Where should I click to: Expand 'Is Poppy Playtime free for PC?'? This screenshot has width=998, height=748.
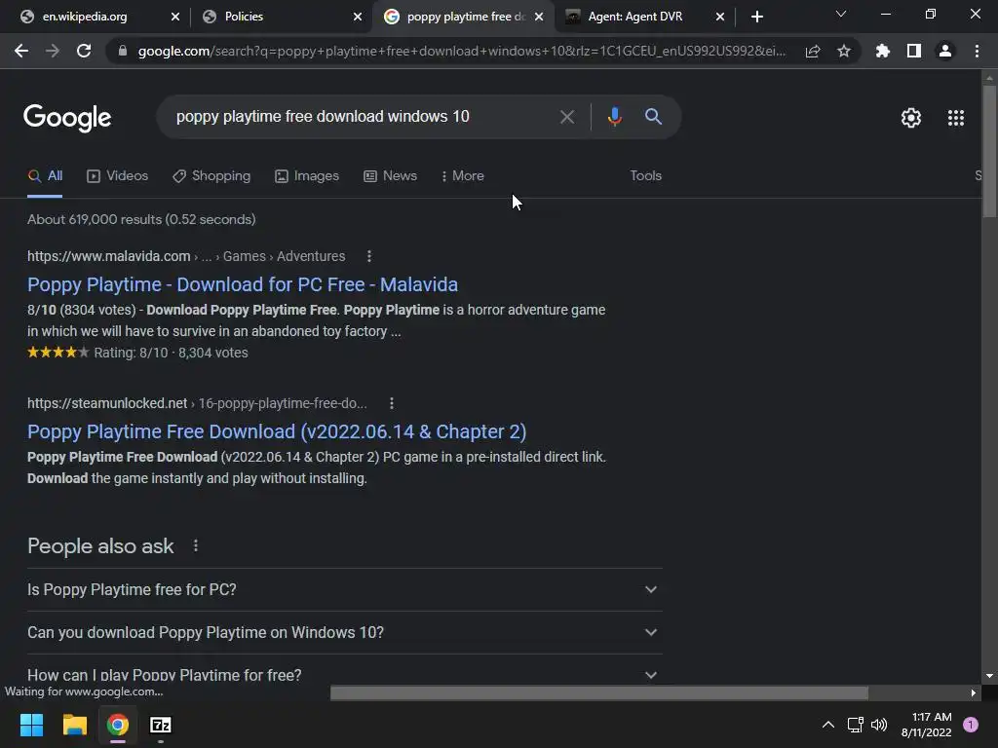point(344,589)
